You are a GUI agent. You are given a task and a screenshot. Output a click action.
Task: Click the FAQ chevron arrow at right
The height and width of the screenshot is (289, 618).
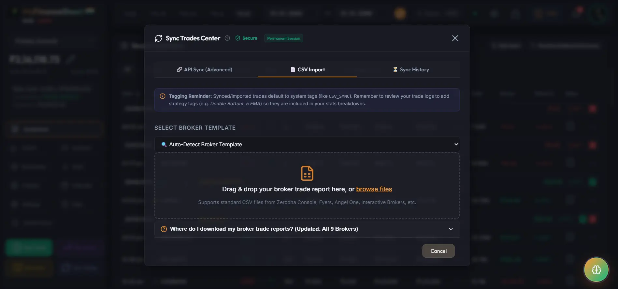point(451,229)
